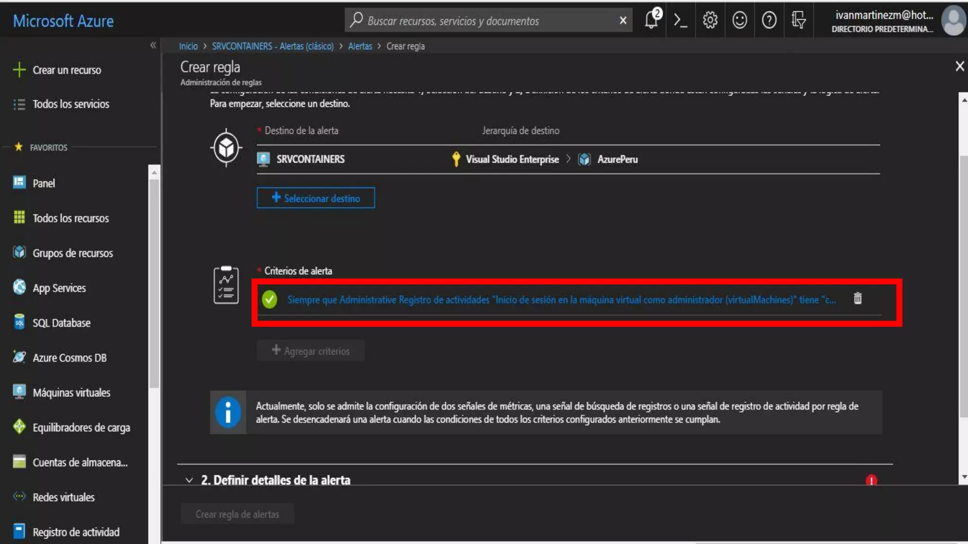
Task: Open Máquinas virtuales in the sidebar
Action: 71,392
